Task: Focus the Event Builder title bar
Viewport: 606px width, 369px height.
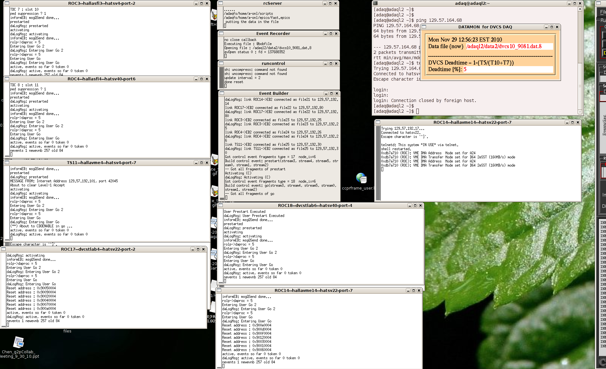Action: (274, 93)
